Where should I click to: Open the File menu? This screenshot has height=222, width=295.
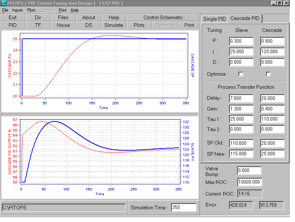5,10
